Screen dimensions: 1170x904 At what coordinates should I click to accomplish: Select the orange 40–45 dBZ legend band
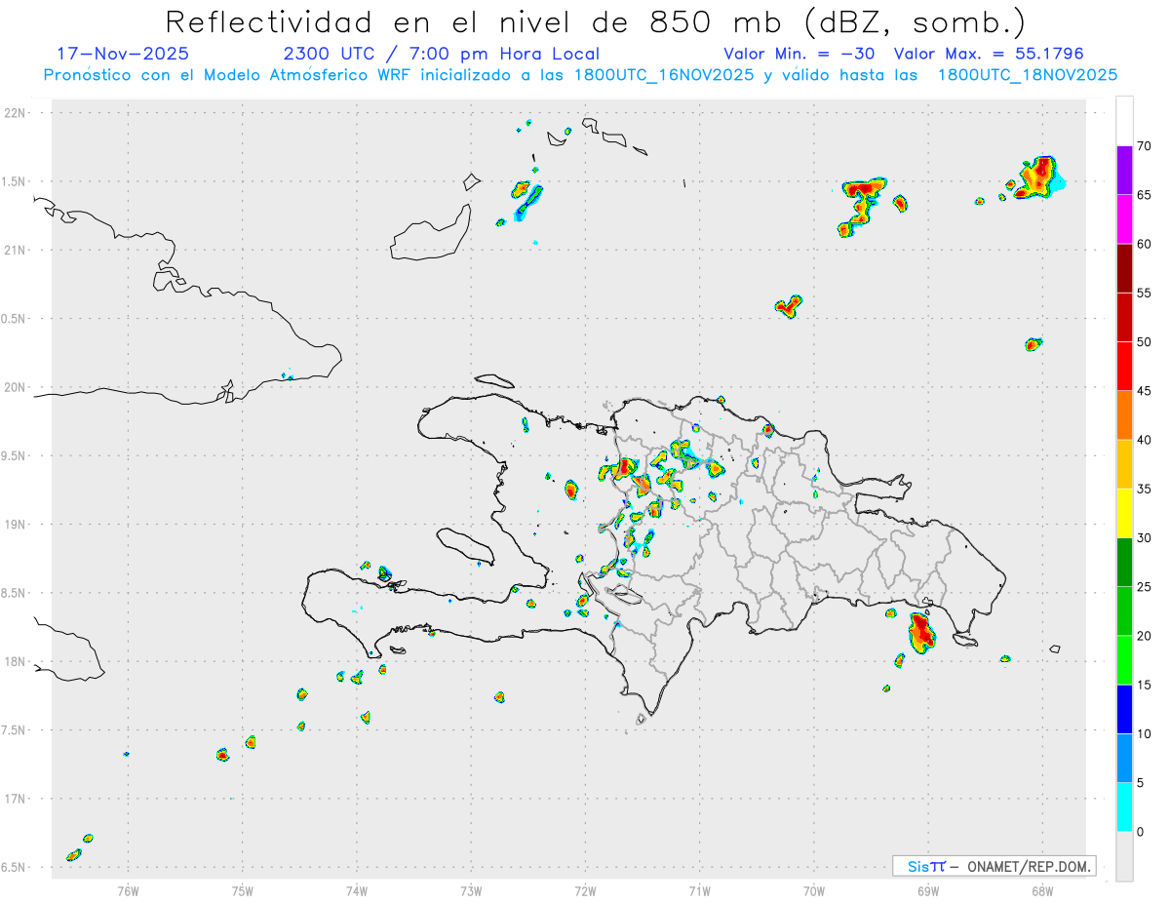[1124, 415]
